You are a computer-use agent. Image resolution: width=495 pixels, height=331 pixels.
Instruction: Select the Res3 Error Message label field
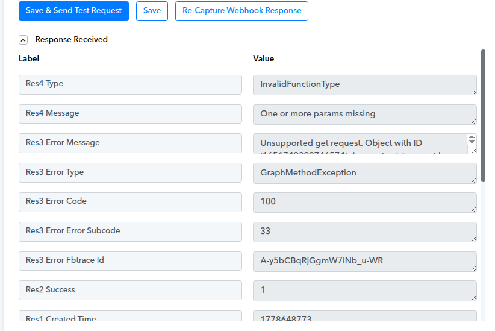[130, 143]
